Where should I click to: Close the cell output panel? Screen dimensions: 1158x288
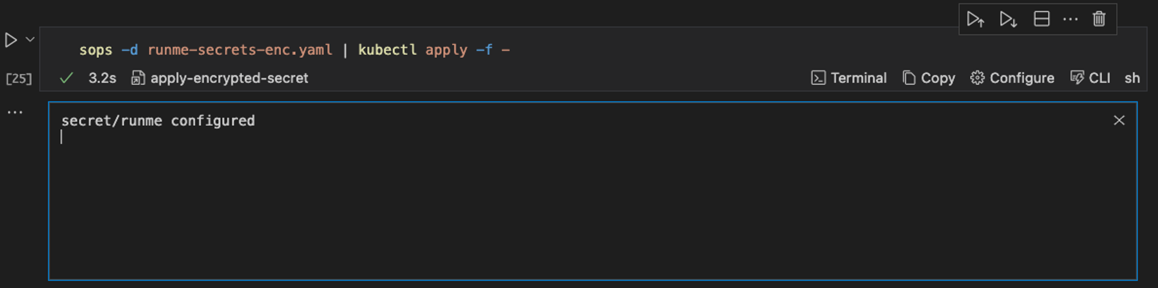pos(1119,120)
